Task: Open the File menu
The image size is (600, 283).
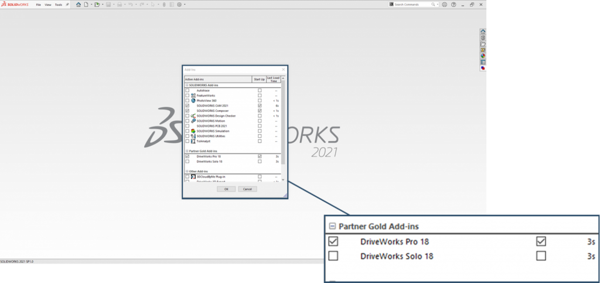Action: click(x=38, y=5)
